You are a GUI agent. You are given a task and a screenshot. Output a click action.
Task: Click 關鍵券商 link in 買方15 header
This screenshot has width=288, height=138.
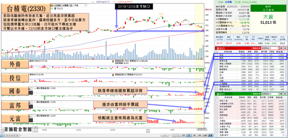tap(256, 48)
